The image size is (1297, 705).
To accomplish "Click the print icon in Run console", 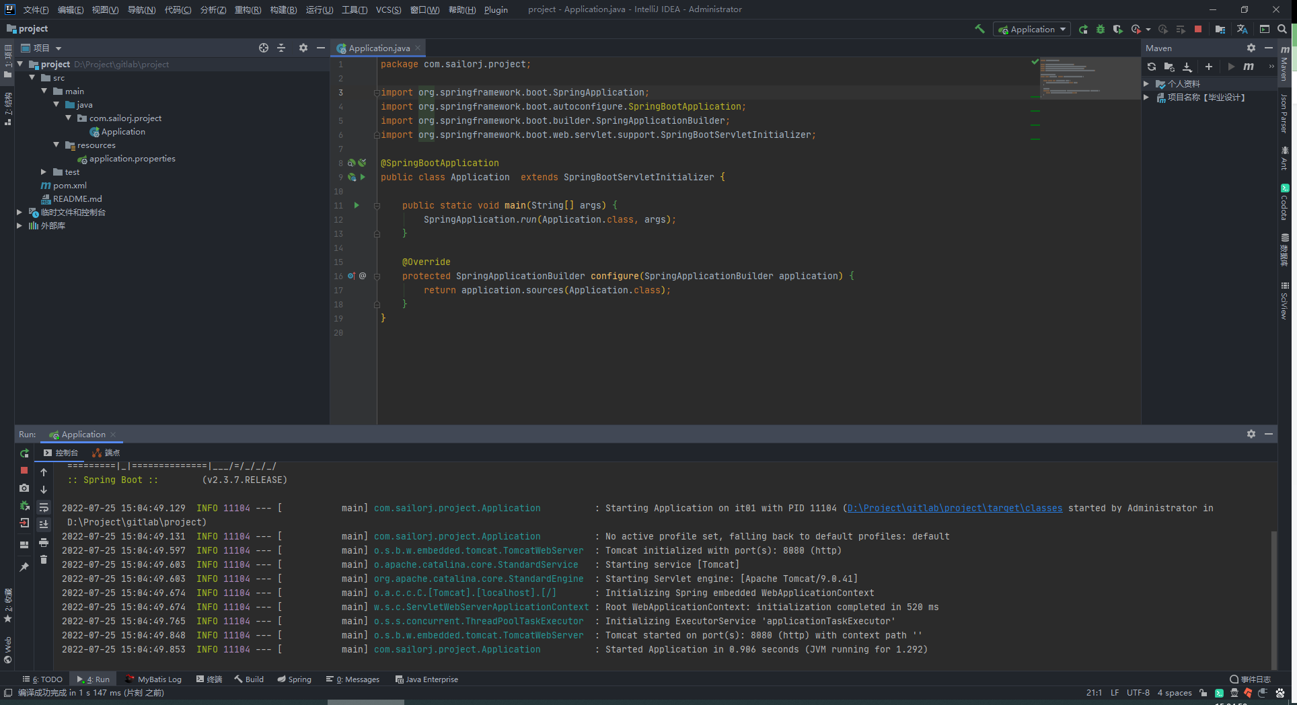I will [44, 542].
